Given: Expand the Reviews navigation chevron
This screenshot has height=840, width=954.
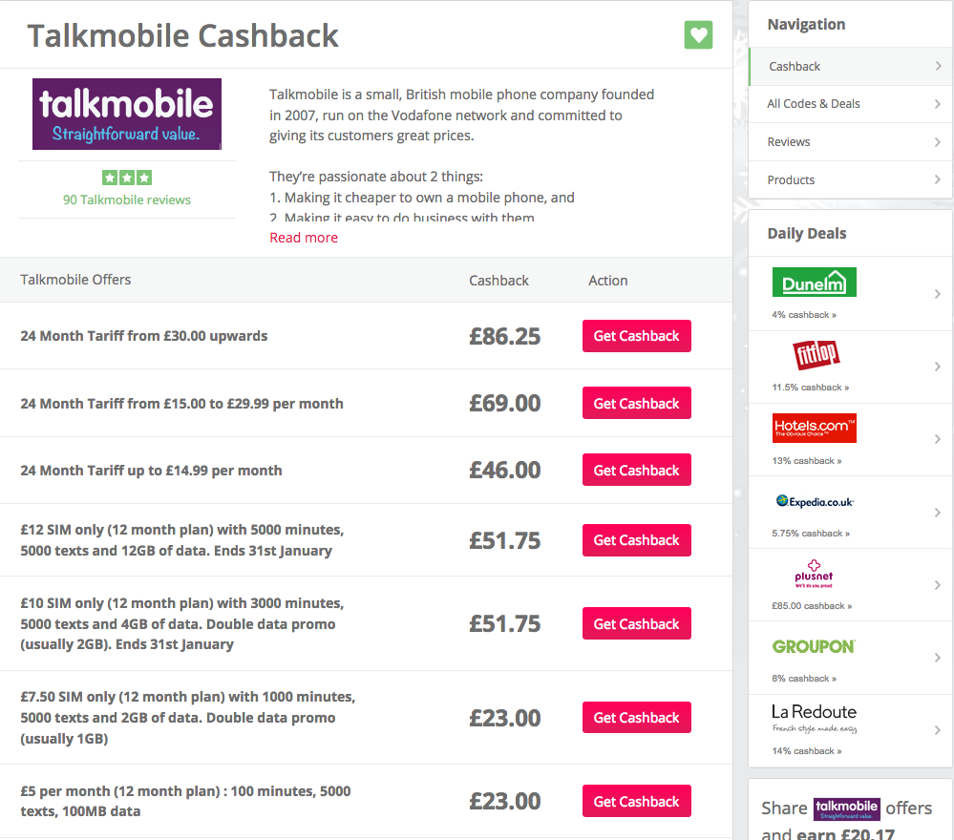Looking at the screenshot, I should pyautogui.click(x=938, y=142).
